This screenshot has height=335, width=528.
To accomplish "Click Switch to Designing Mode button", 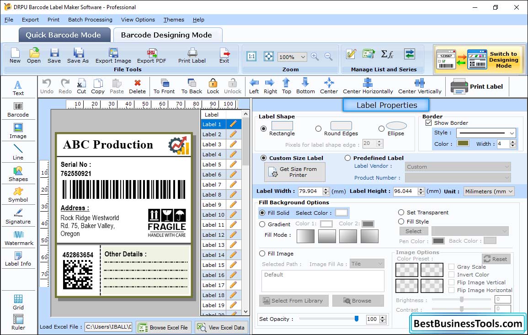I will (x=479, y=60).
